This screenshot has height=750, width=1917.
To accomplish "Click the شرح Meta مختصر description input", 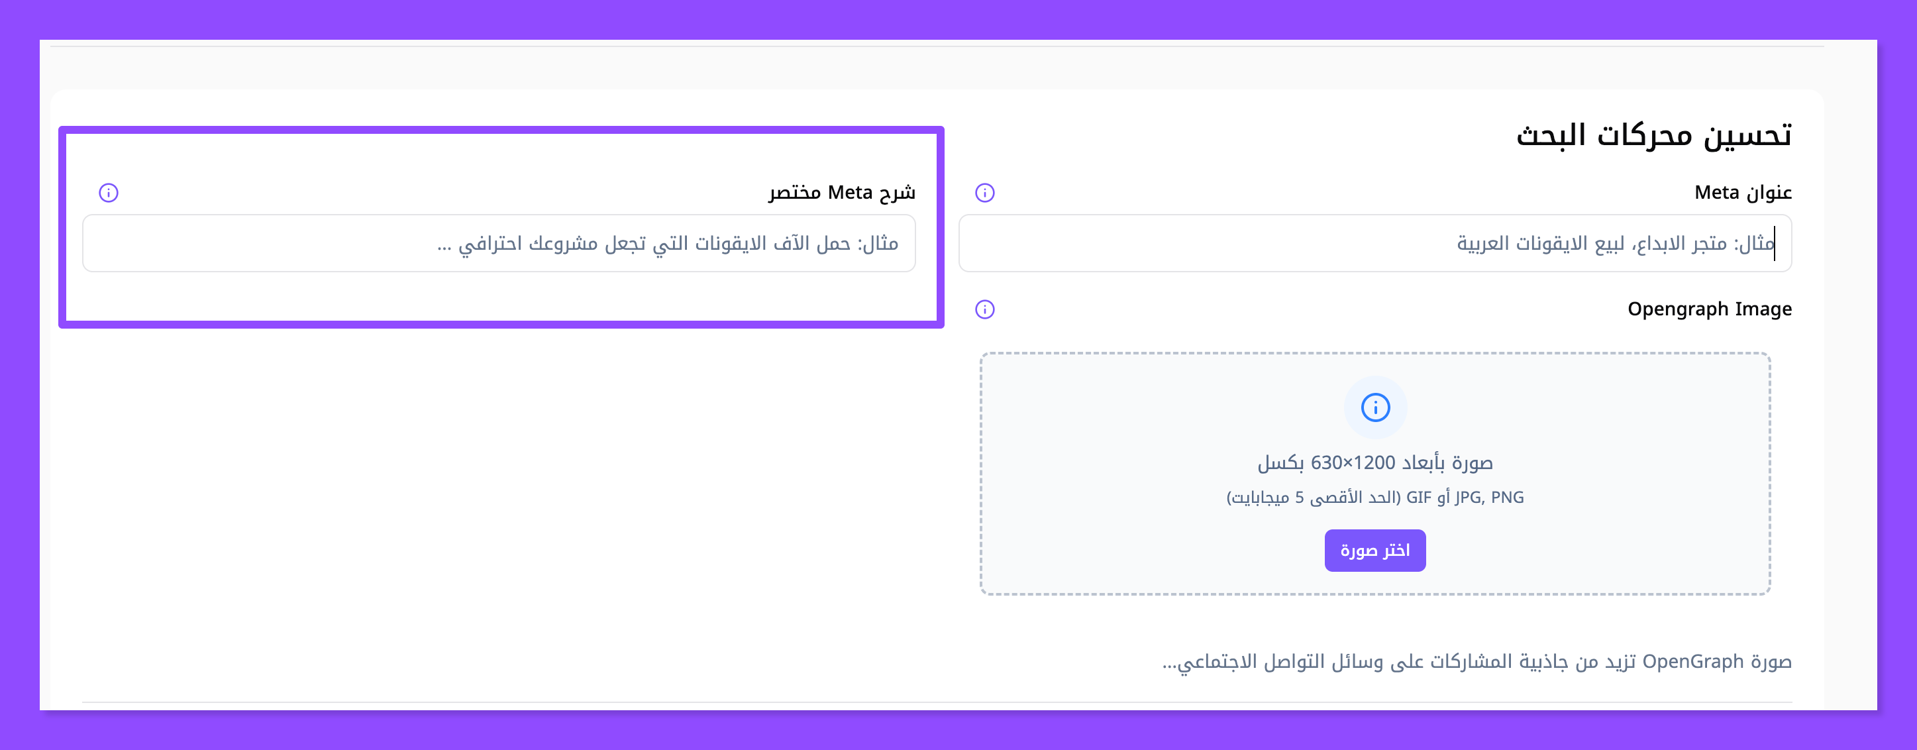I will point(499,243).
